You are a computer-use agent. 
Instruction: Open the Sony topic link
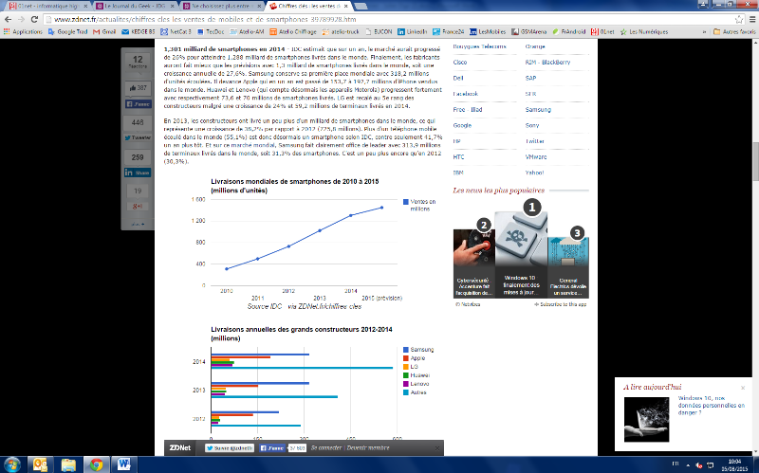click(532, 125)
